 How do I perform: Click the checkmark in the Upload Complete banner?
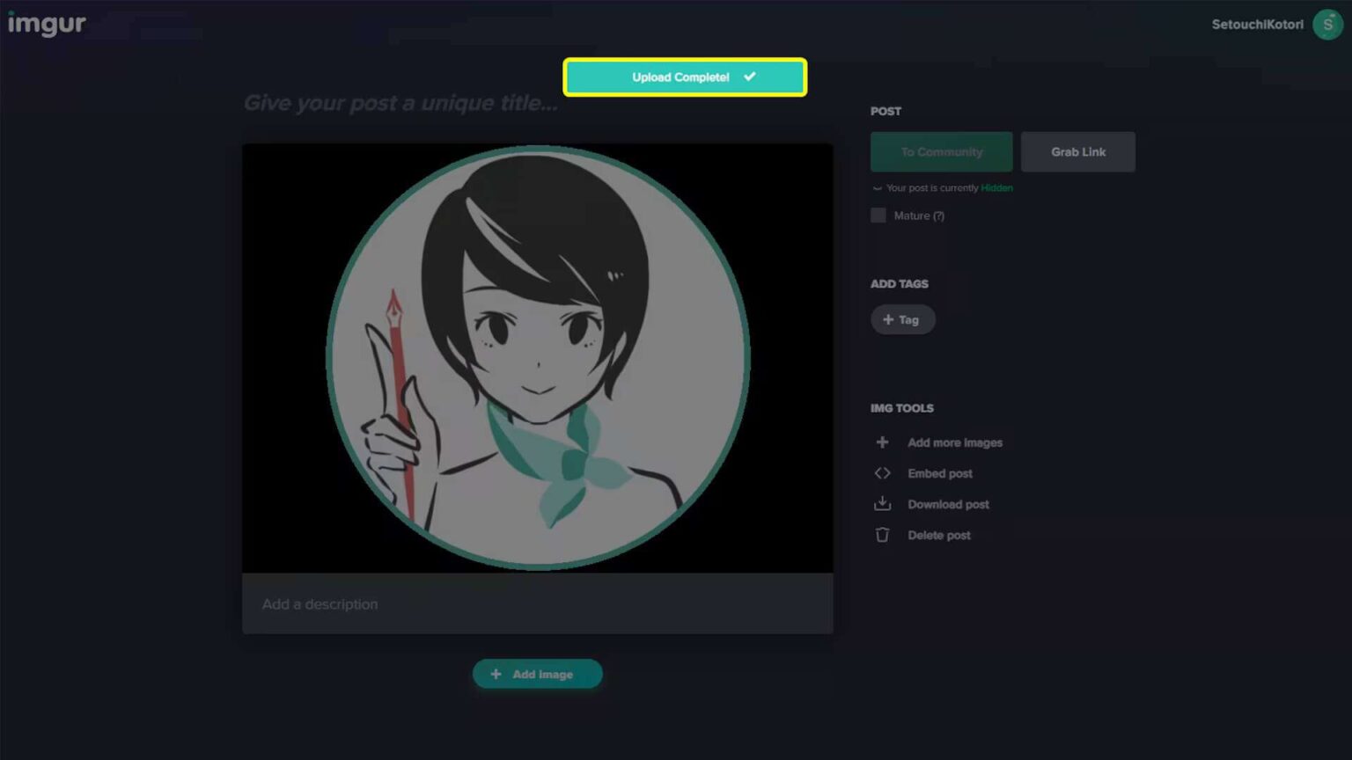pos(749,77)
